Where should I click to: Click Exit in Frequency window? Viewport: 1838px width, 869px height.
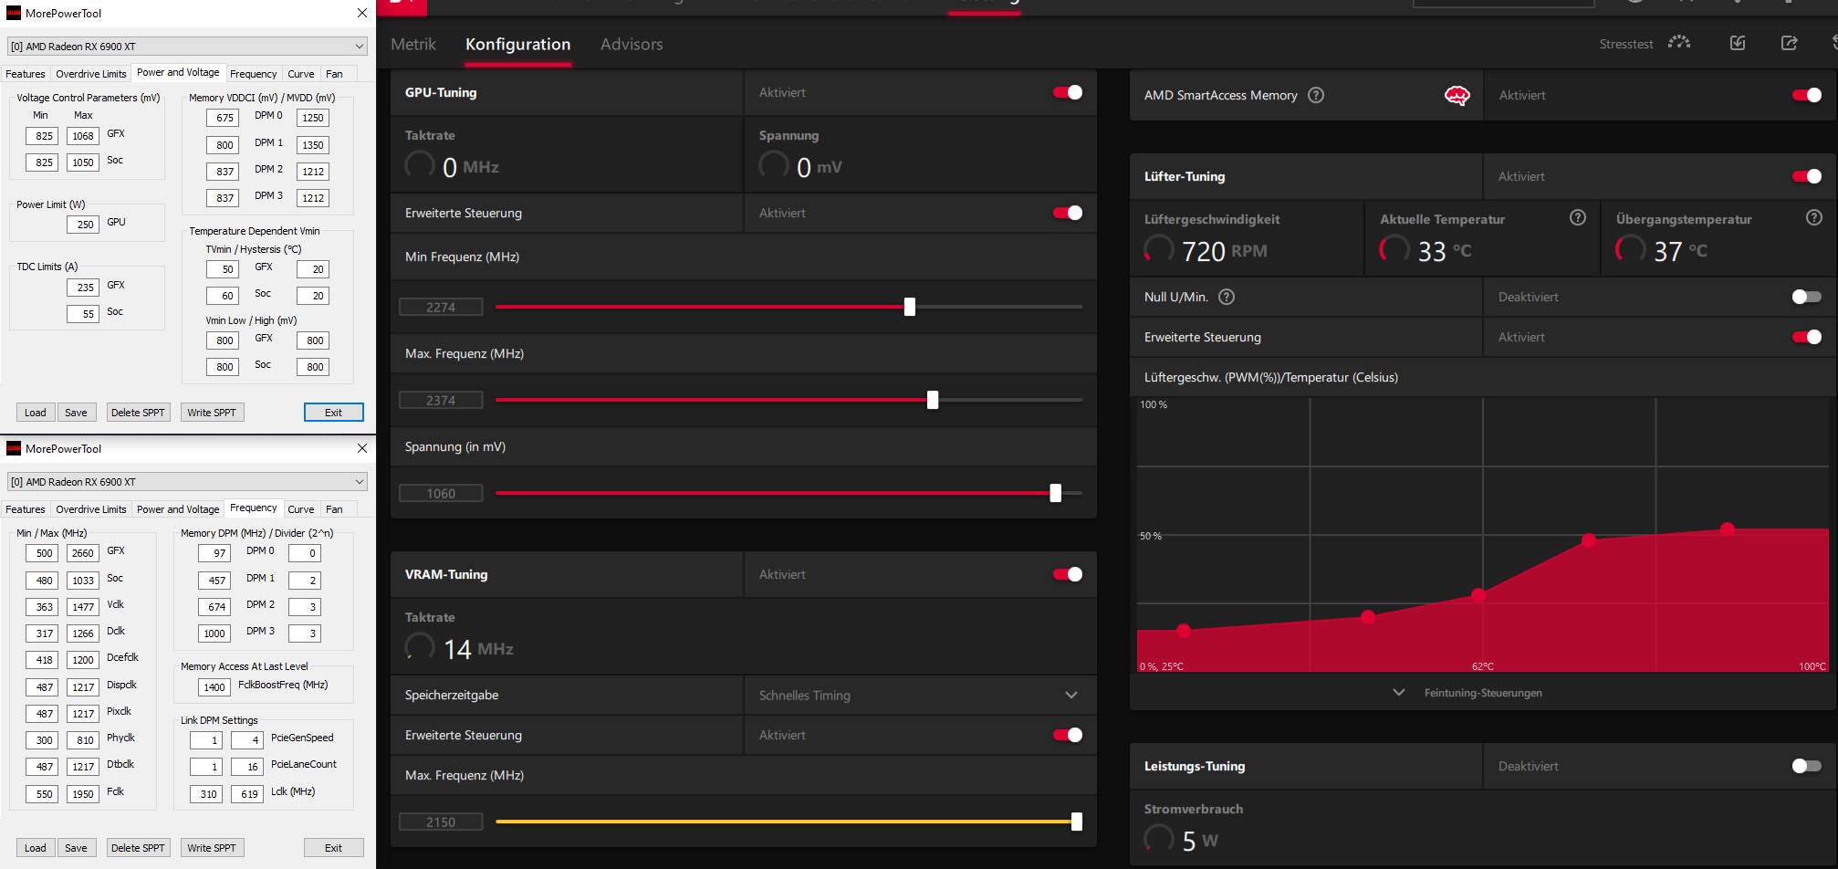click(x=334, y=848)
